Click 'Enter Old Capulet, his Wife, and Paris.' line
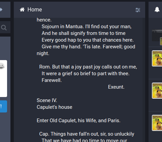Screen dimensions: 162x142 [x=78, y=121]
